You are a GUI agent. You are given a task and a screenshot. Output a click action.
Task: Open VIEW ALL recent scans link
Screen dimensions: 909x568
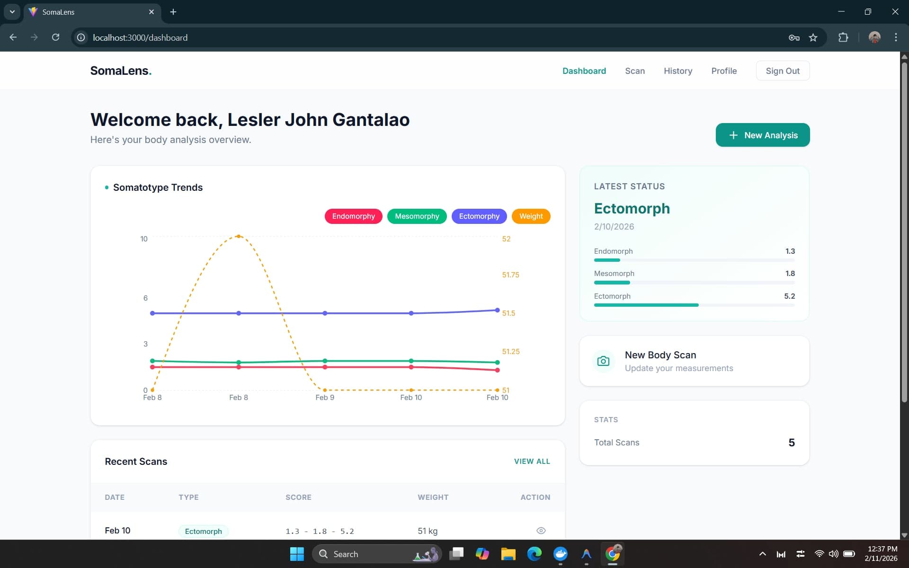coord(532,461)
